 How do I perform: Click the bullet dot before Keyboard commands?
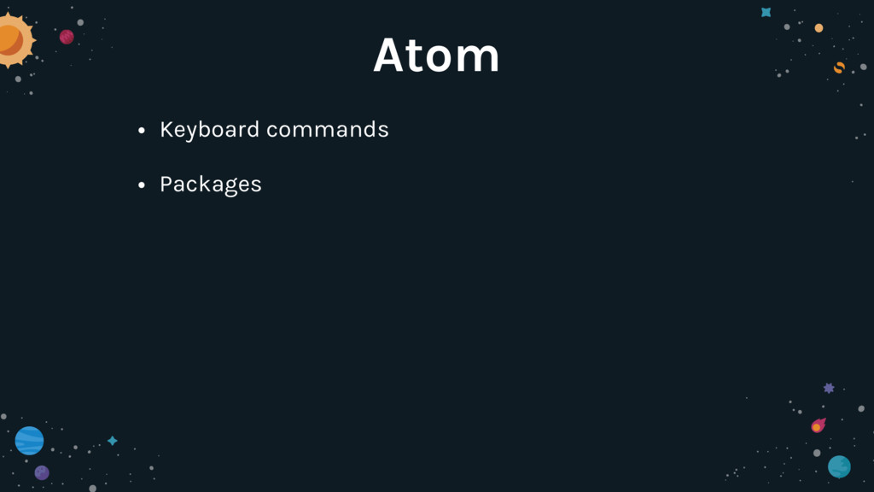tap(142, 131)
